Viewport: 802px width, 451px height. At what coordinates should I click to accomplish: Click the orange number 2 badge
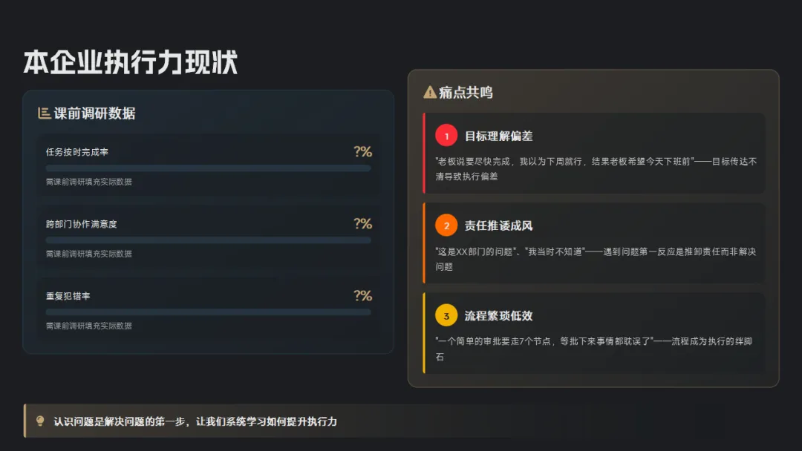(446, 225)
